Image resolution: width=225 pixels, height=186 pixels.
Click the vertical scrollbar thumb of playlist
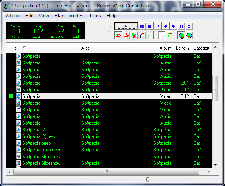(216, 88)
